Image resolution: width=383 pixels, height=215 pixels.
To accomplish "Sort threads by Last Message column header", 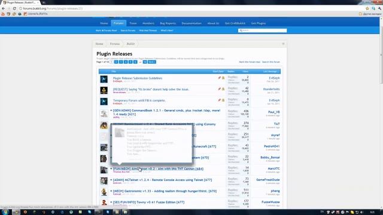I will [270, 72].
